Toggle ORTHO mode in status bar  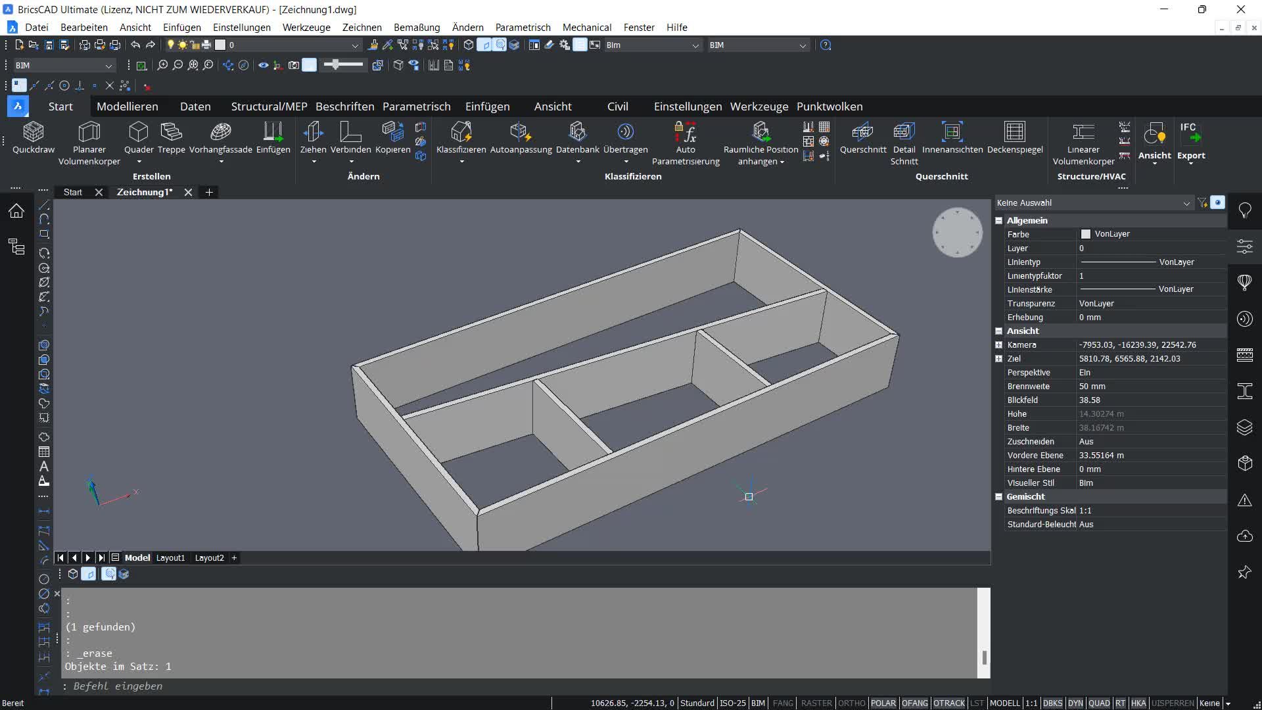click(851, 703)
